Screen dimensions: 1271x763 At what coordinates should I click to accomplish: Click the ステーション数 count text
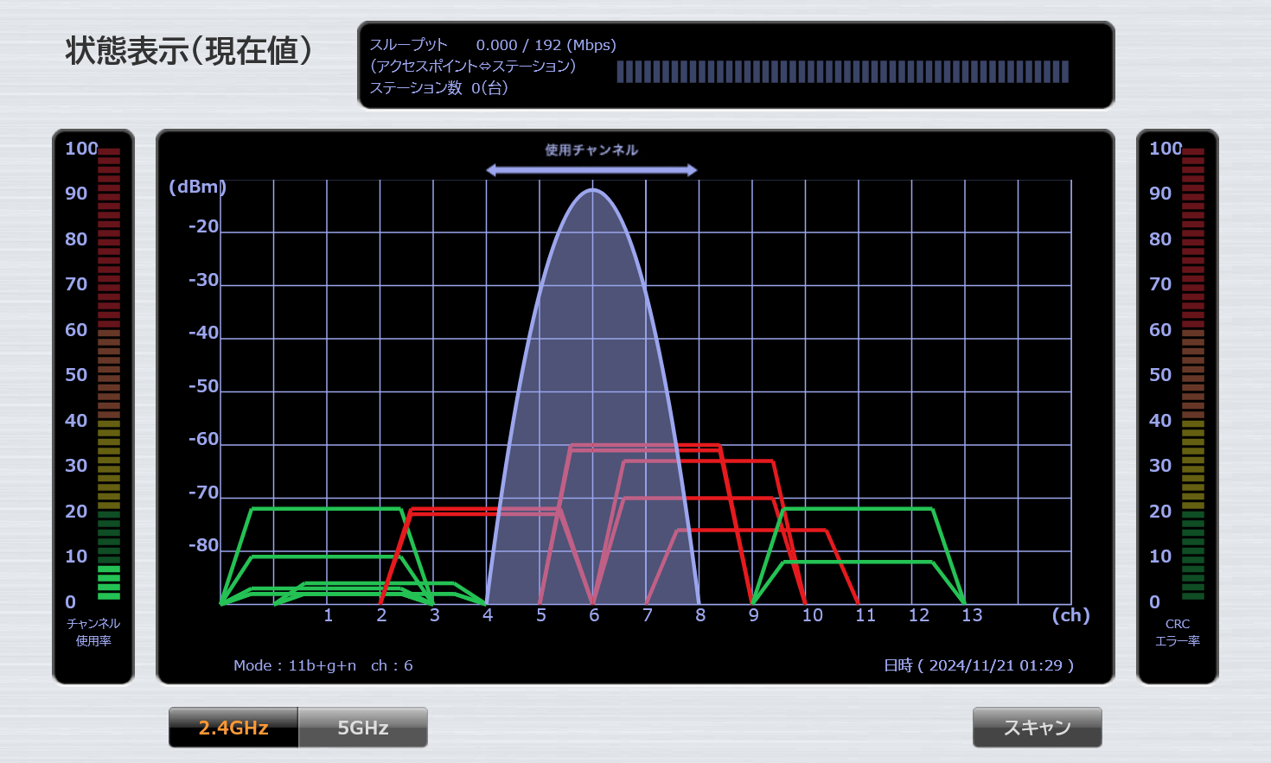point(438,87)
